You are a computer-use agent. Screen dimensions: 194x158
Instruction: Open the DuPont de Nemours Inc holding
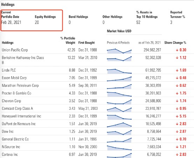[x=19, y=124]
